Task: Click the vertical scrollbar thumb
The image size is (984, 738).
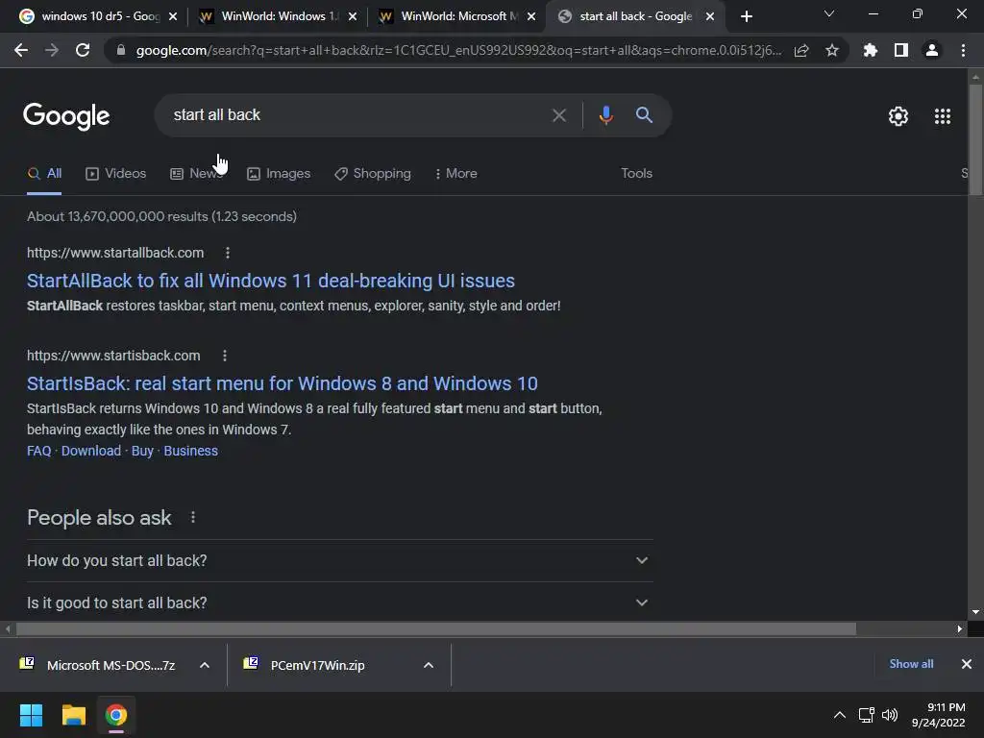Action: tap(975, 138)
